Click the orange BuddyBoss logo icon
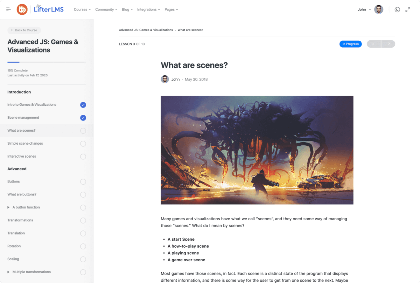The image size is (420, 283). point(22,9)
